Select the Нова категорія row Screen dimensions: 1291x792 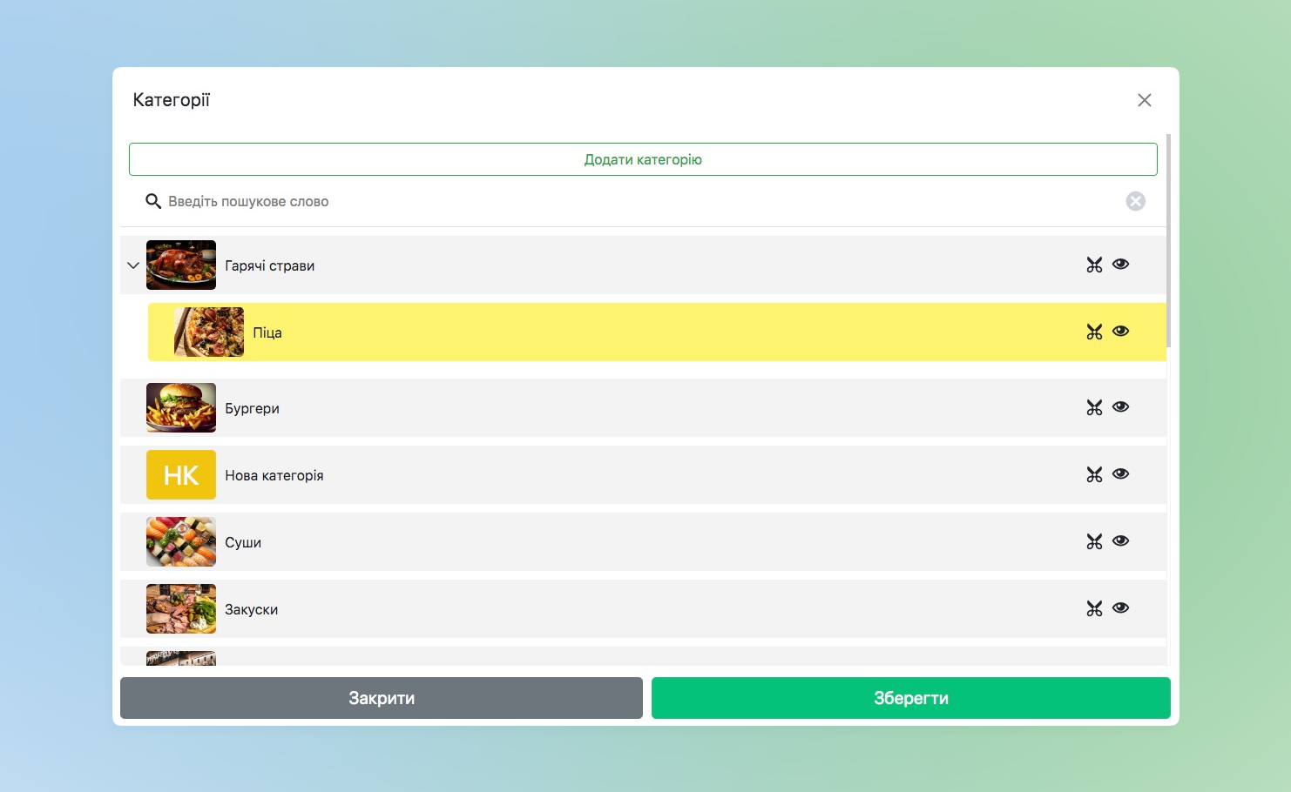pyautogui.click(x=610, y=475)
